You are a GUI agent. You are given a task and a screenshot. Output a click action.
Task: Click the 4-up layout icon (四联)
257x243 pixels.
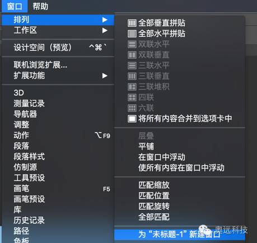coord(132,97)
